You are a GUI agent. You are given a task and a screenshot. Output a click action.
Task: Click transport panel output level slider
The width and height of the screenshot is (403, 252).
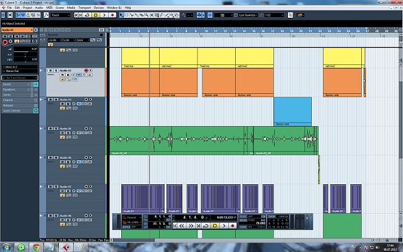tap(306, 221)
